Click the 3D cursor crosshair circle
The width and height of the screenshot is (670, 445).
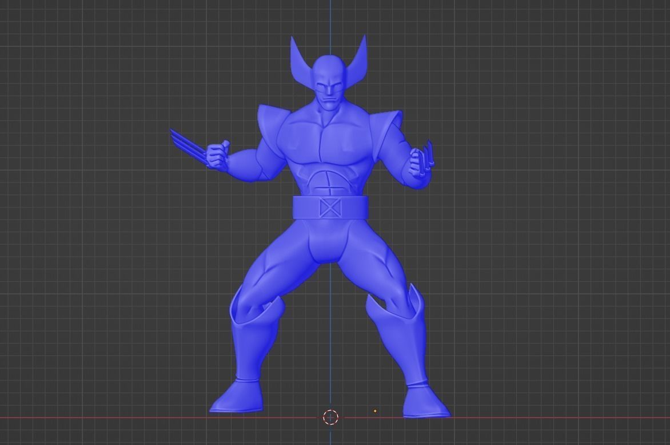pos(330,417)
